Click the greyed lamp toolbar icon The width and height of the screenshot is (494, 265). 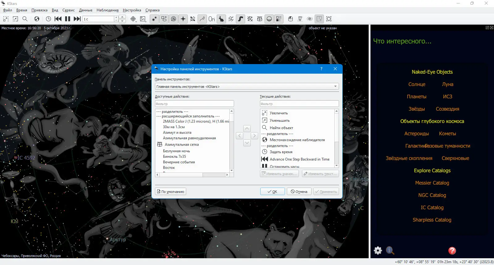(300, 19)
